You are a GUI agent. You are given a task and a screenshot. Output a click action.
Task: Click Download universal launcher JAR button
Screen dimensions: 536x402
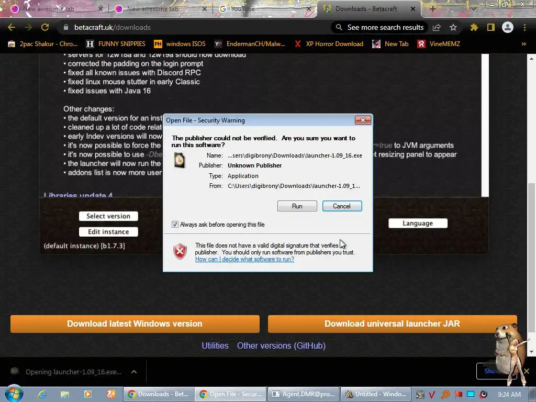click(392, 323)
